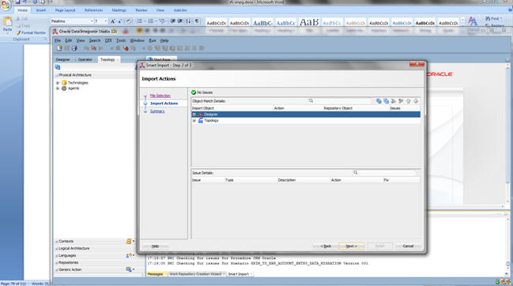The width and height of the screenshot is (513, 286).
Task: Open the File Selection step link
Action: tap(160, 96)
